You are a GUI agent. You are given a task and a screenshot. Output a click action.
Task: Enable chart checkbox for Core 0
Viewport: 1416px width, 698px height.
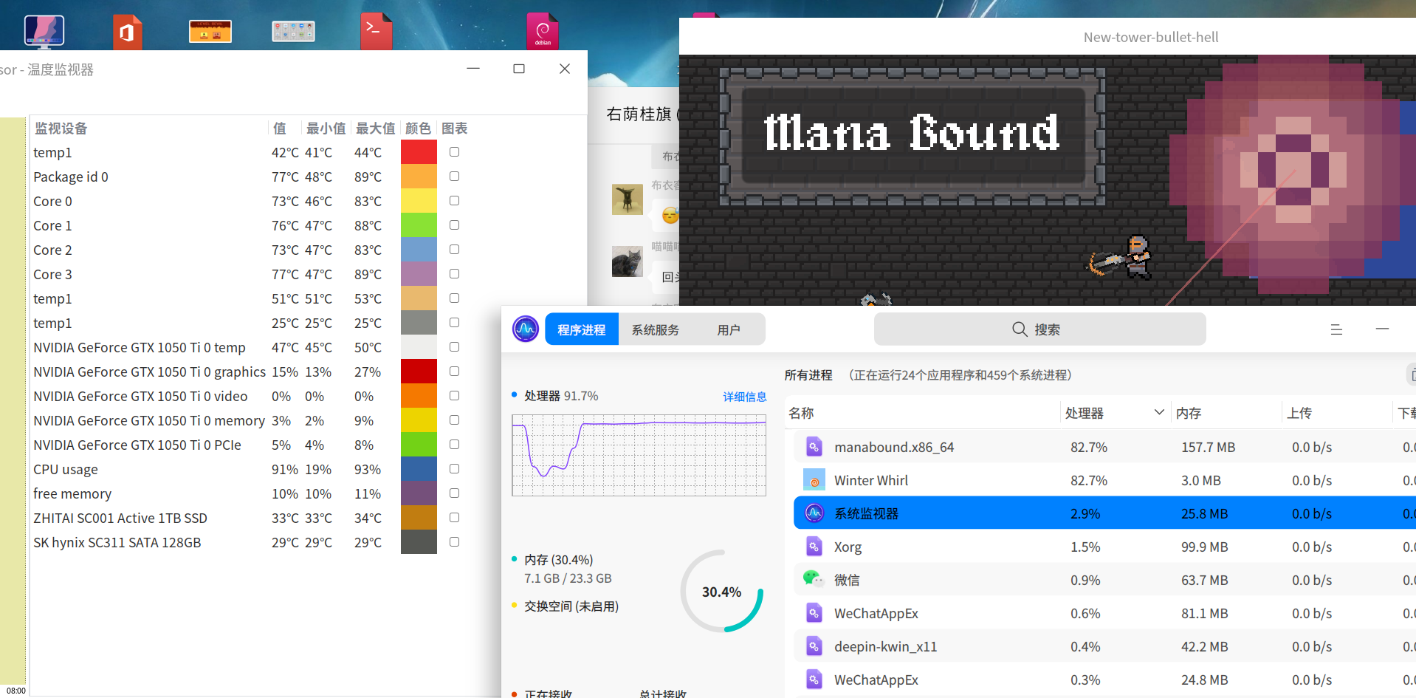tap(454, 201)
